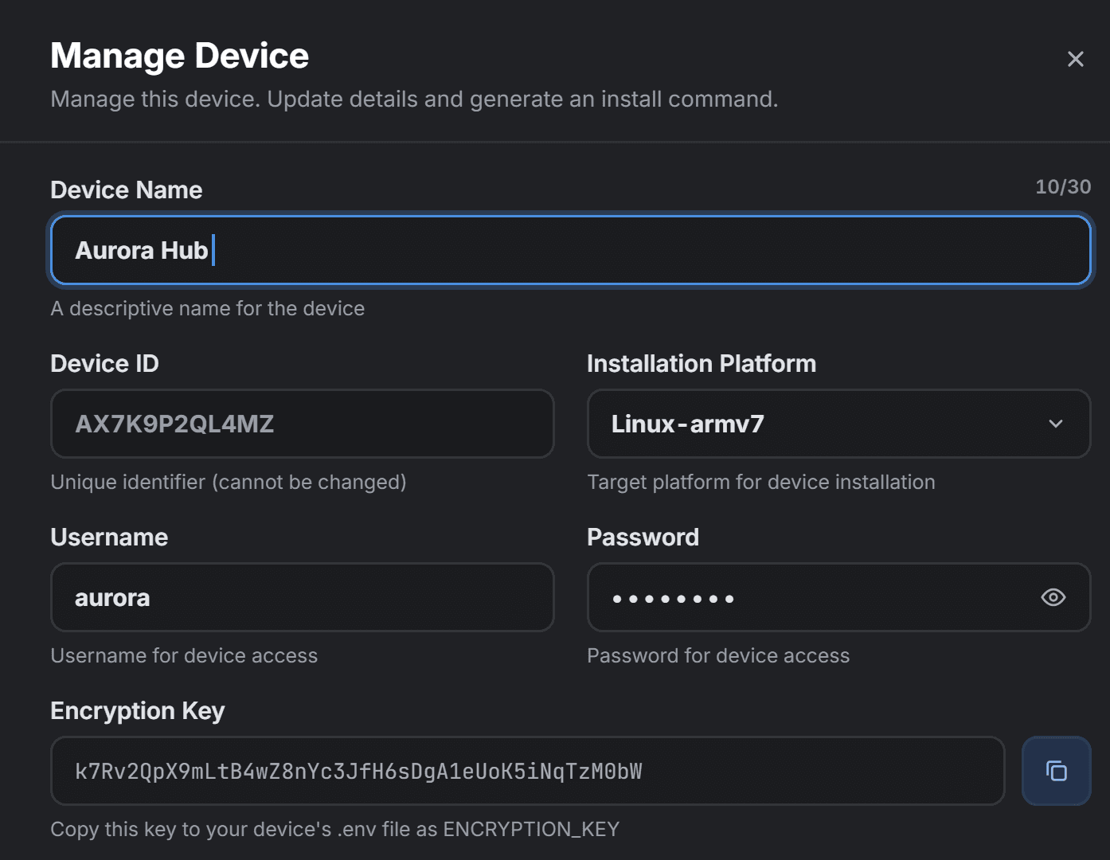Click the 10/30 character counter
The image size is (1110, 860).
pos(1063,187)
